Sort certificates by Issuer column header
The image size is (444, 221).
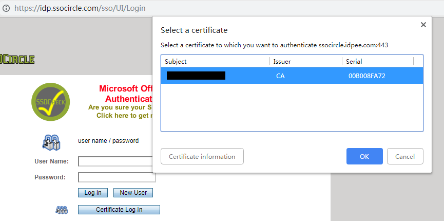(x=306, y=61)
